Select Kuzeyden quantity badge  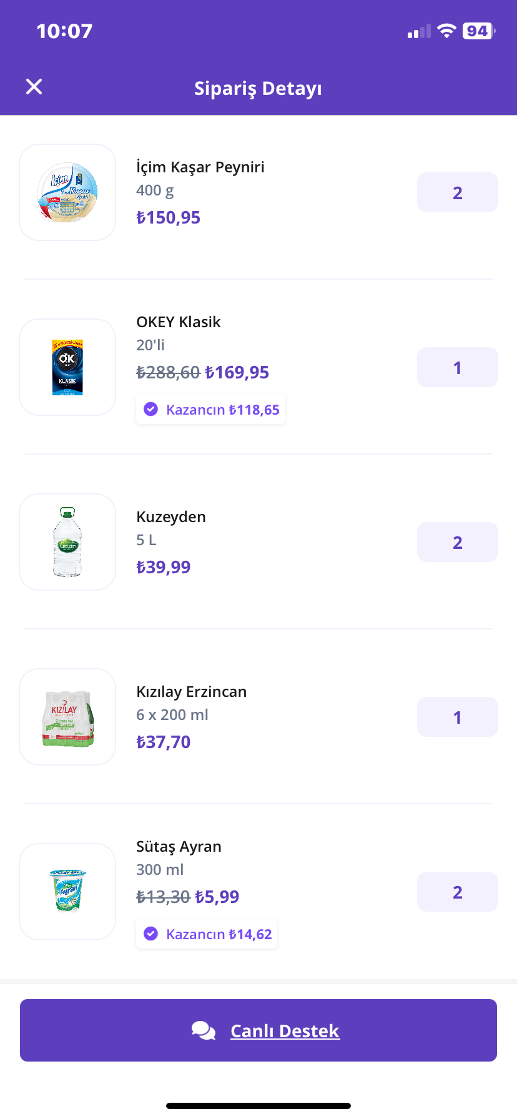[458, 542]
